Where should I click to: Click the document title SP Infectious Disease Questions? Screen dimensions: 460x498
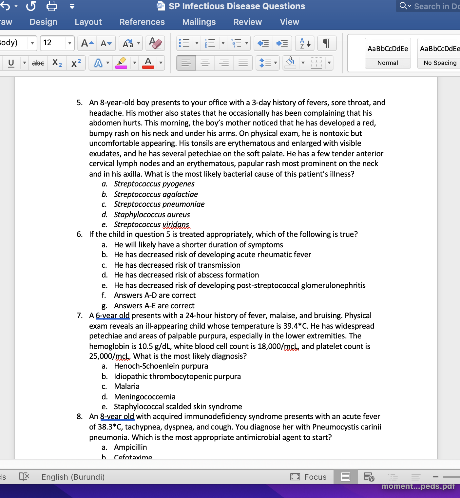point(237,6)
